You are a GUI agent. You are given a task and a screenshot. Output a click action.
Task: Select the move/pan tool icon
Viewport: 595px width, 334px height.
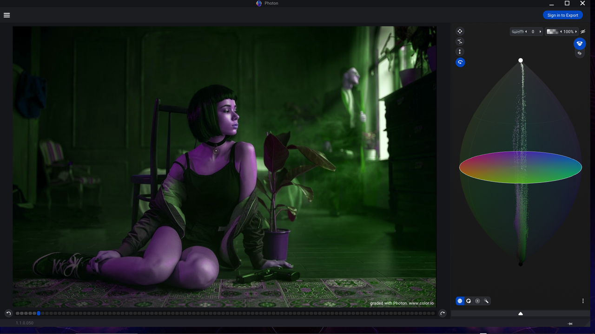tap(460, 31)
